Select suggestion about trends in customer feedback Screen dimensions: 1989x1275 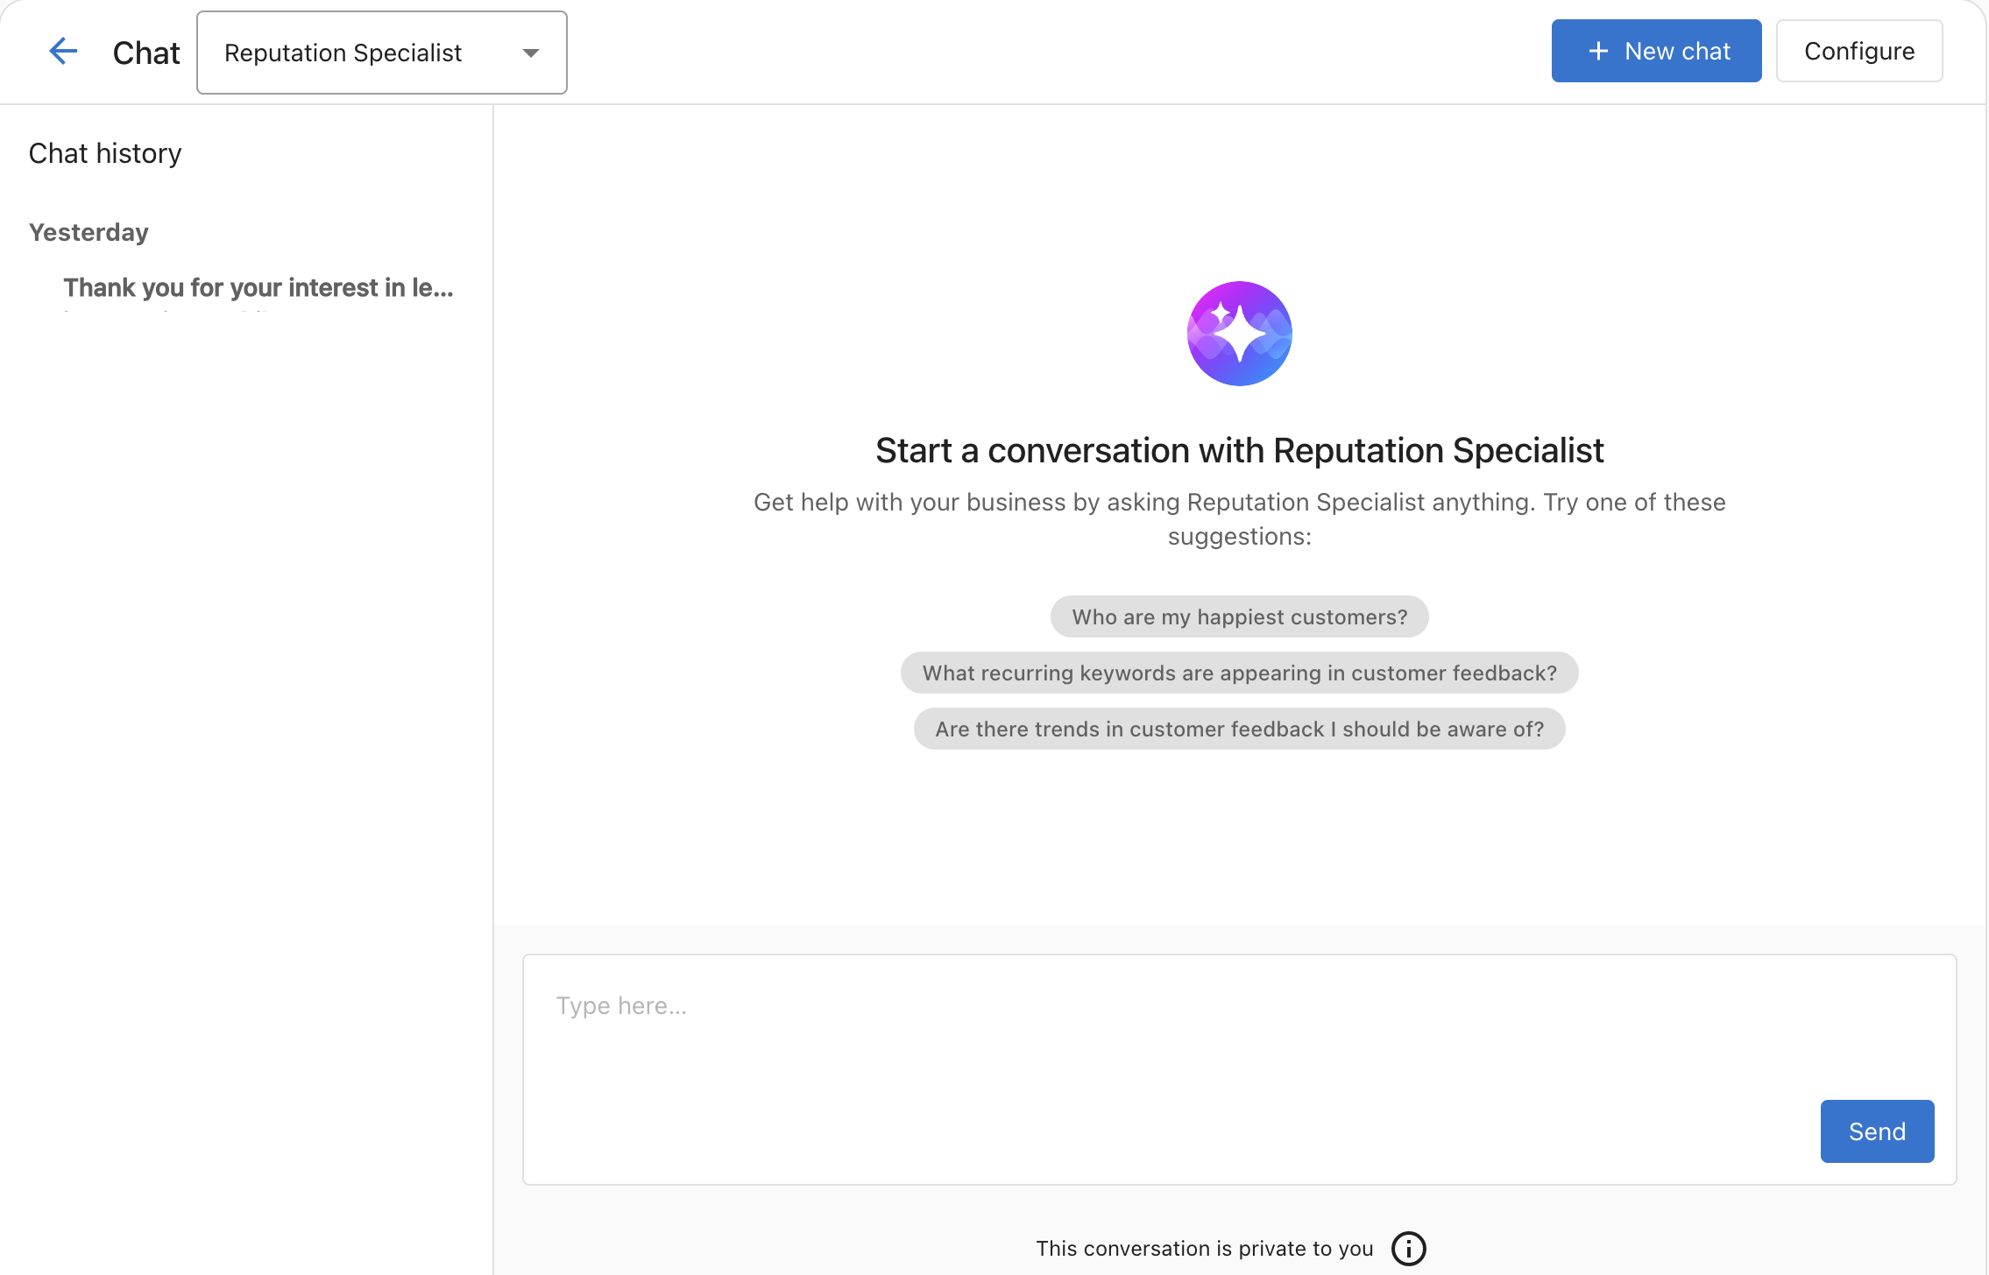[1238, 729]
